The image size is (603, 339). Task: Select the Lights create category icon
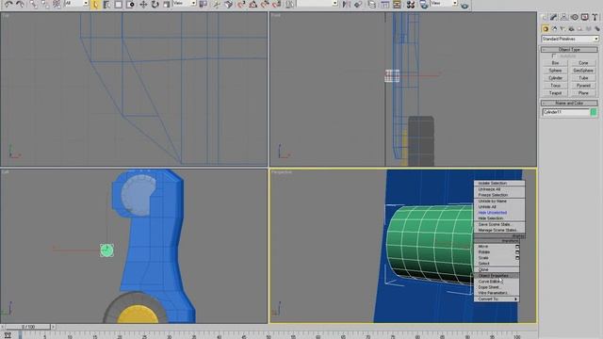[x=562, y=29]
